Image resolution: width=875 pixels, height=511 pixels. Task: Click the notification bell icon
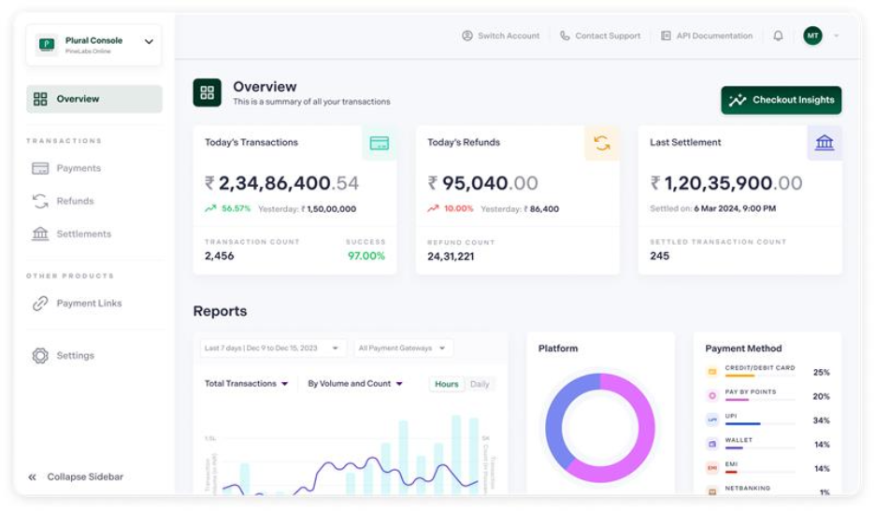pos(778,35)
